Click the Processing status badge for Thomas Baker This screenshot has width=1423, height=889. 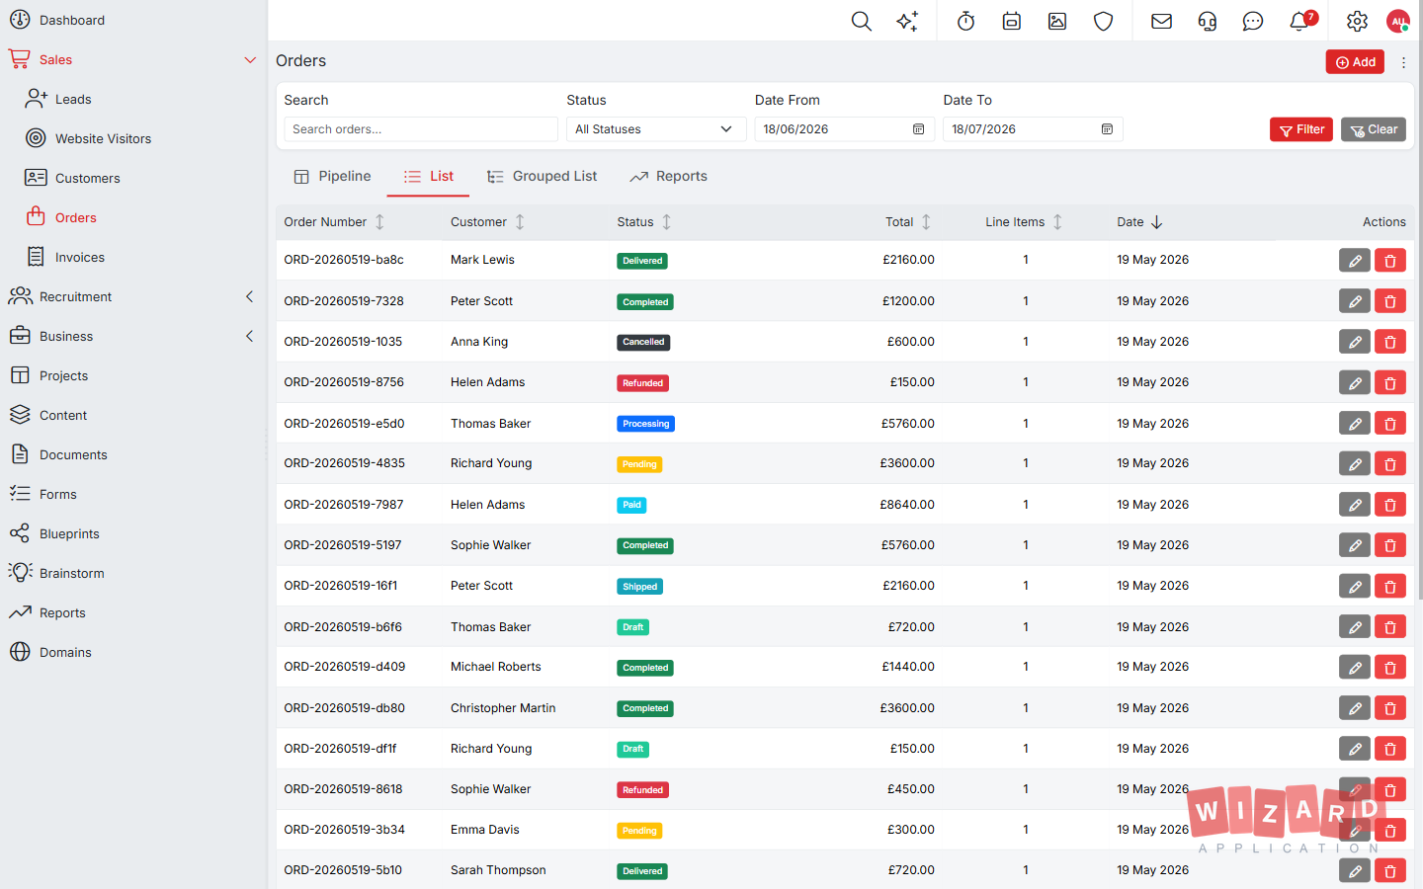tap(646, 424)
